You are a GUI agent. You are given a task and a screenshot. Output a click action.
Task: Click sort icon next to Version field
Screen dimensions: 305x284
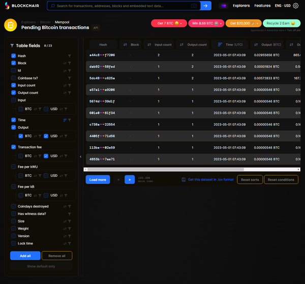point(65,236)
